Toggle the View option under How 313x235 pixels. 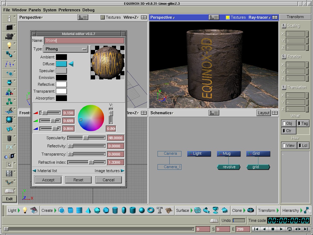click(x=289, y=146)
